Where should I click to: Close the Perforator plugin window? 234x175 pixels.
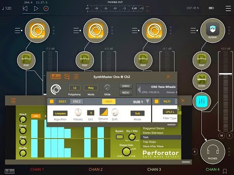pyautogui.click(x=183, y=101)
